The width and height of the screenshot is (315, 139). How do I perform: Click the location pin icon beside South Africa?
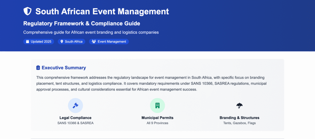tap(62, 41)
